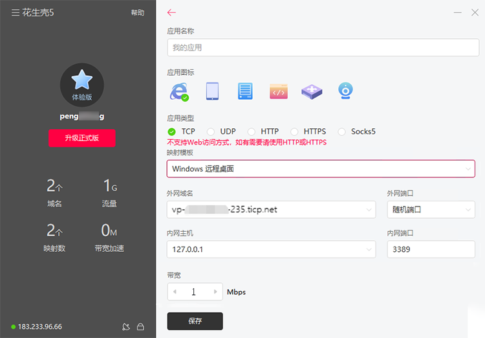Click the 2个 域名 count
The width and height of the screenshot is (485, 338).
pyautogui.click(x=54, y=193)
